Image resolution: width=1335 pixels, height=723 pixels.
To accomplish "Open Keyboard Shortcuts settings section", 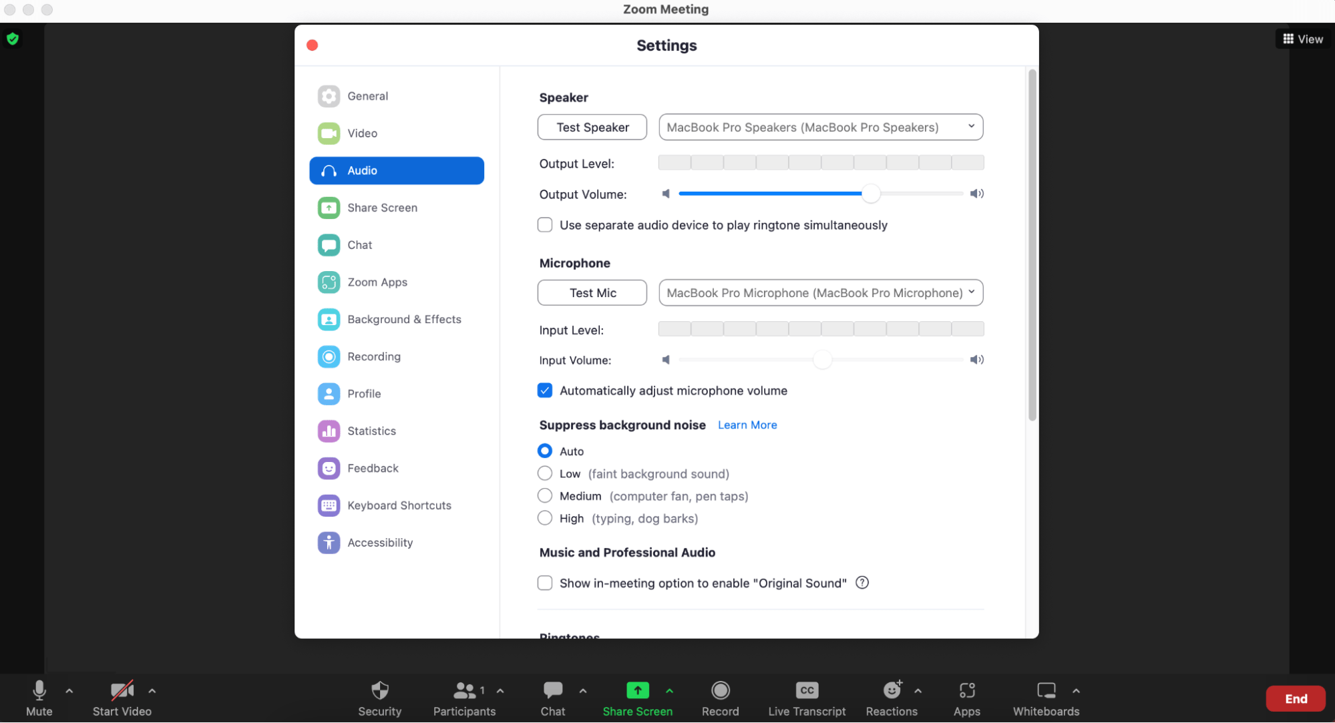I will pos(399,505).
